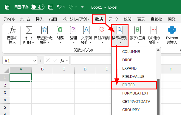Open the Quick Access Toolbar customize menu
181x115 pixels.
coord(82,7)
